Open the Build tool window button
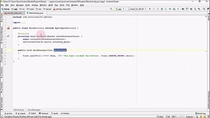The image size is (210, 118). [54, 113]
